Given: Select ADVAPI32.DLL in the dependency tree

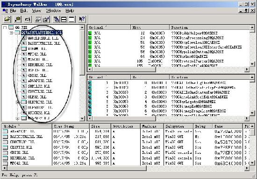Looking at the screenshot, I should point(40,81).
